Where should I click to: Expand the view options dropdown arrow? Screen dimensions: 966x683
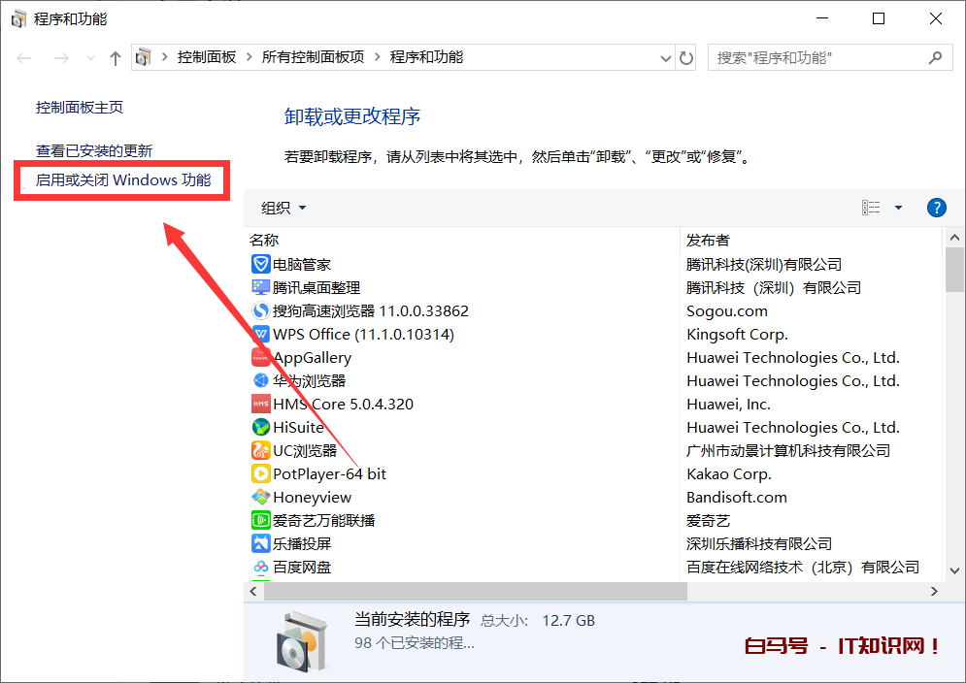(x=898, y=208)
